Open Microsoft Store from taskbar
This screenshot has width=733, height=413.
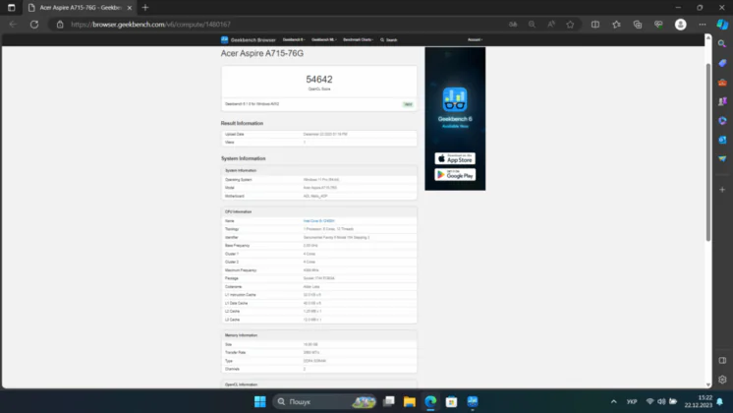click(x=451, y=401)
